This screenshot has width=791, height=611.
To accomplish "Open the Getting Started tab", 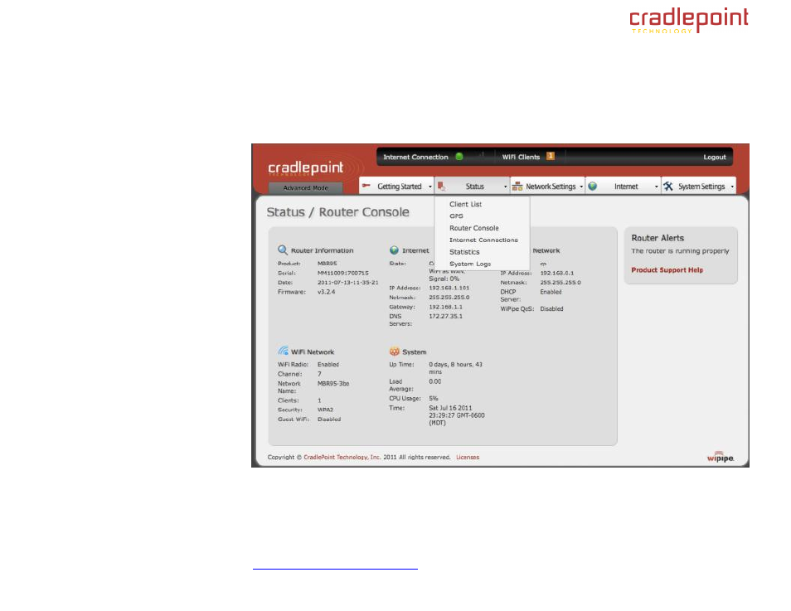I will tap(396, 187).
